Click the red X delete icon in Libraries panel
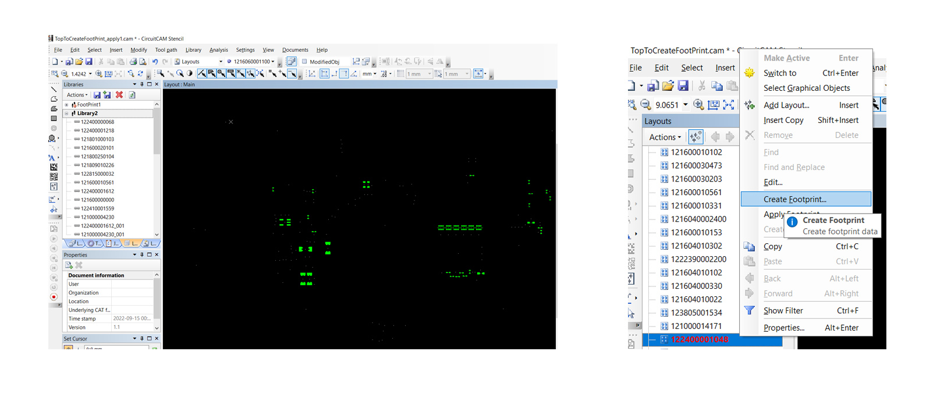 (x=119, y=95)
